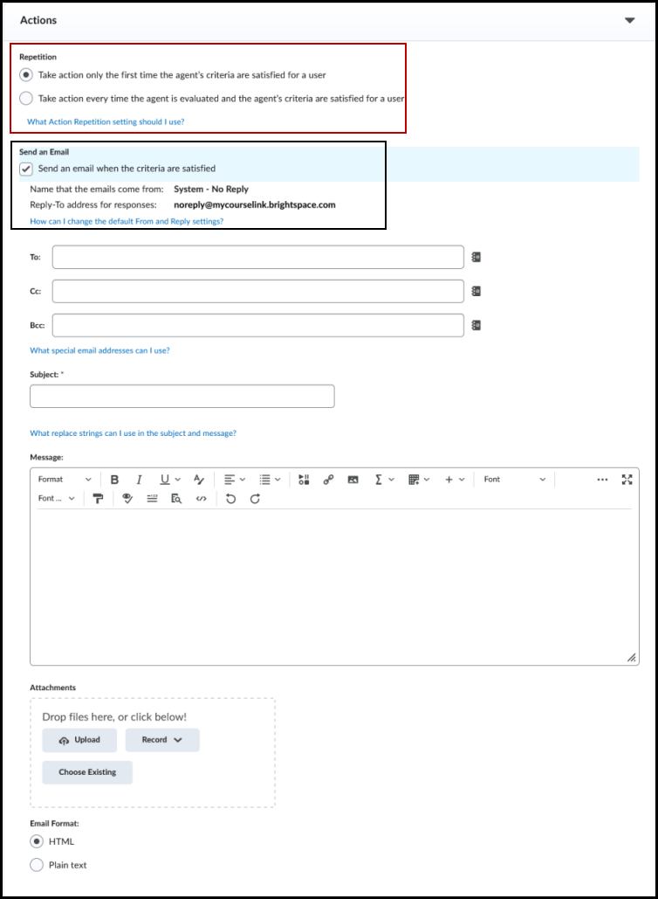Choose HTML email format
This screenshot has width=658, height=899.
coord(37,841)
